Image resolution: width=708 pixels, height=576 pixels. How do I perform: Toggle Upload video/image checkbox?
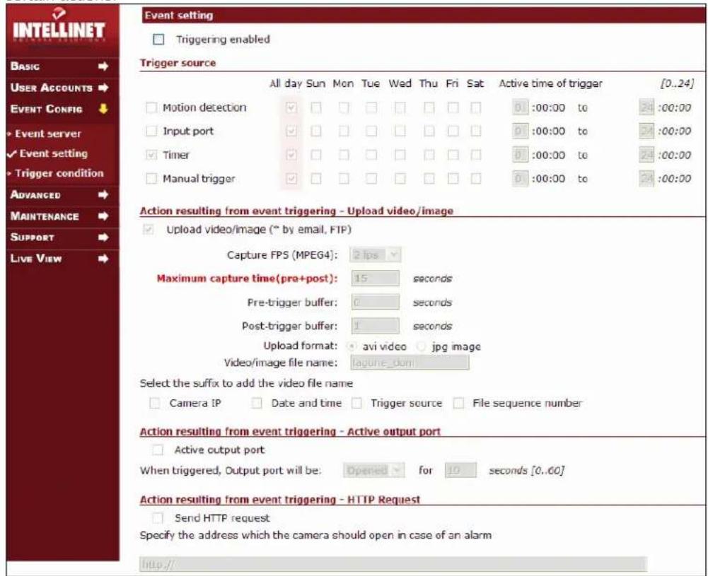pyautogui.click(x=148, y=229)
